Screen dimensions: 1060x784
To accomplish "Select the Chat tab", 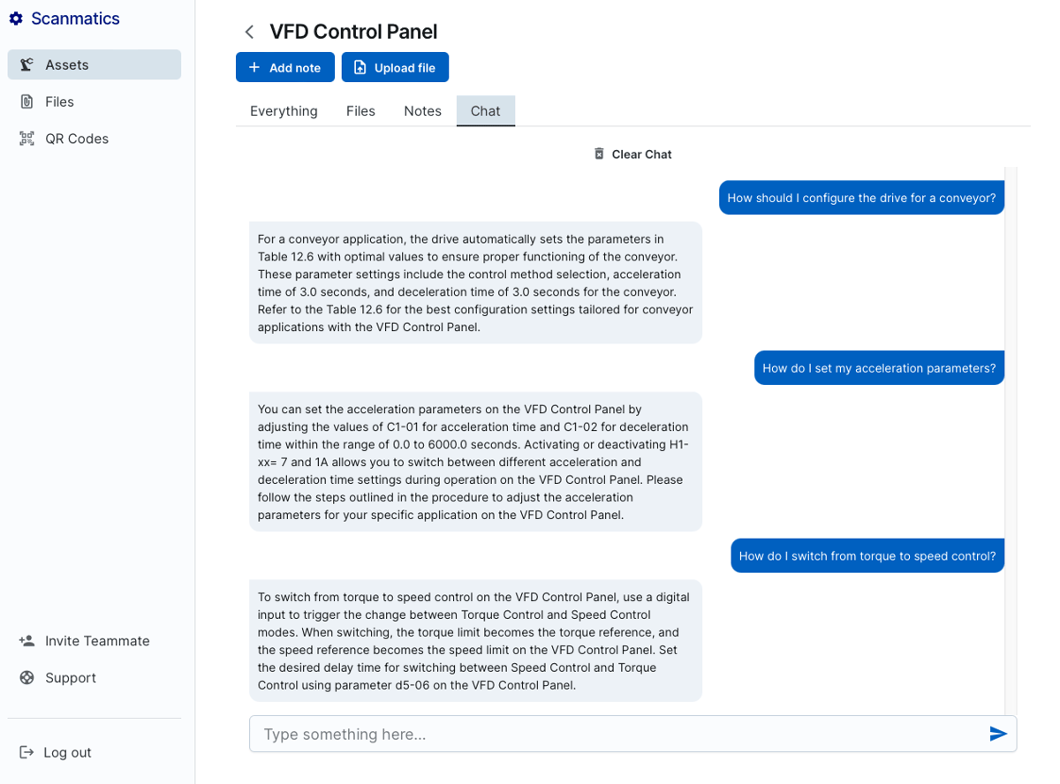I will coord(485,111).
